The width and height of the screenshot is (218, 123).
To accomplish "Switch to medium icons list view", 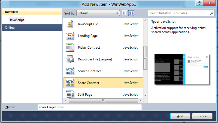I will click(x=131, y=13).
